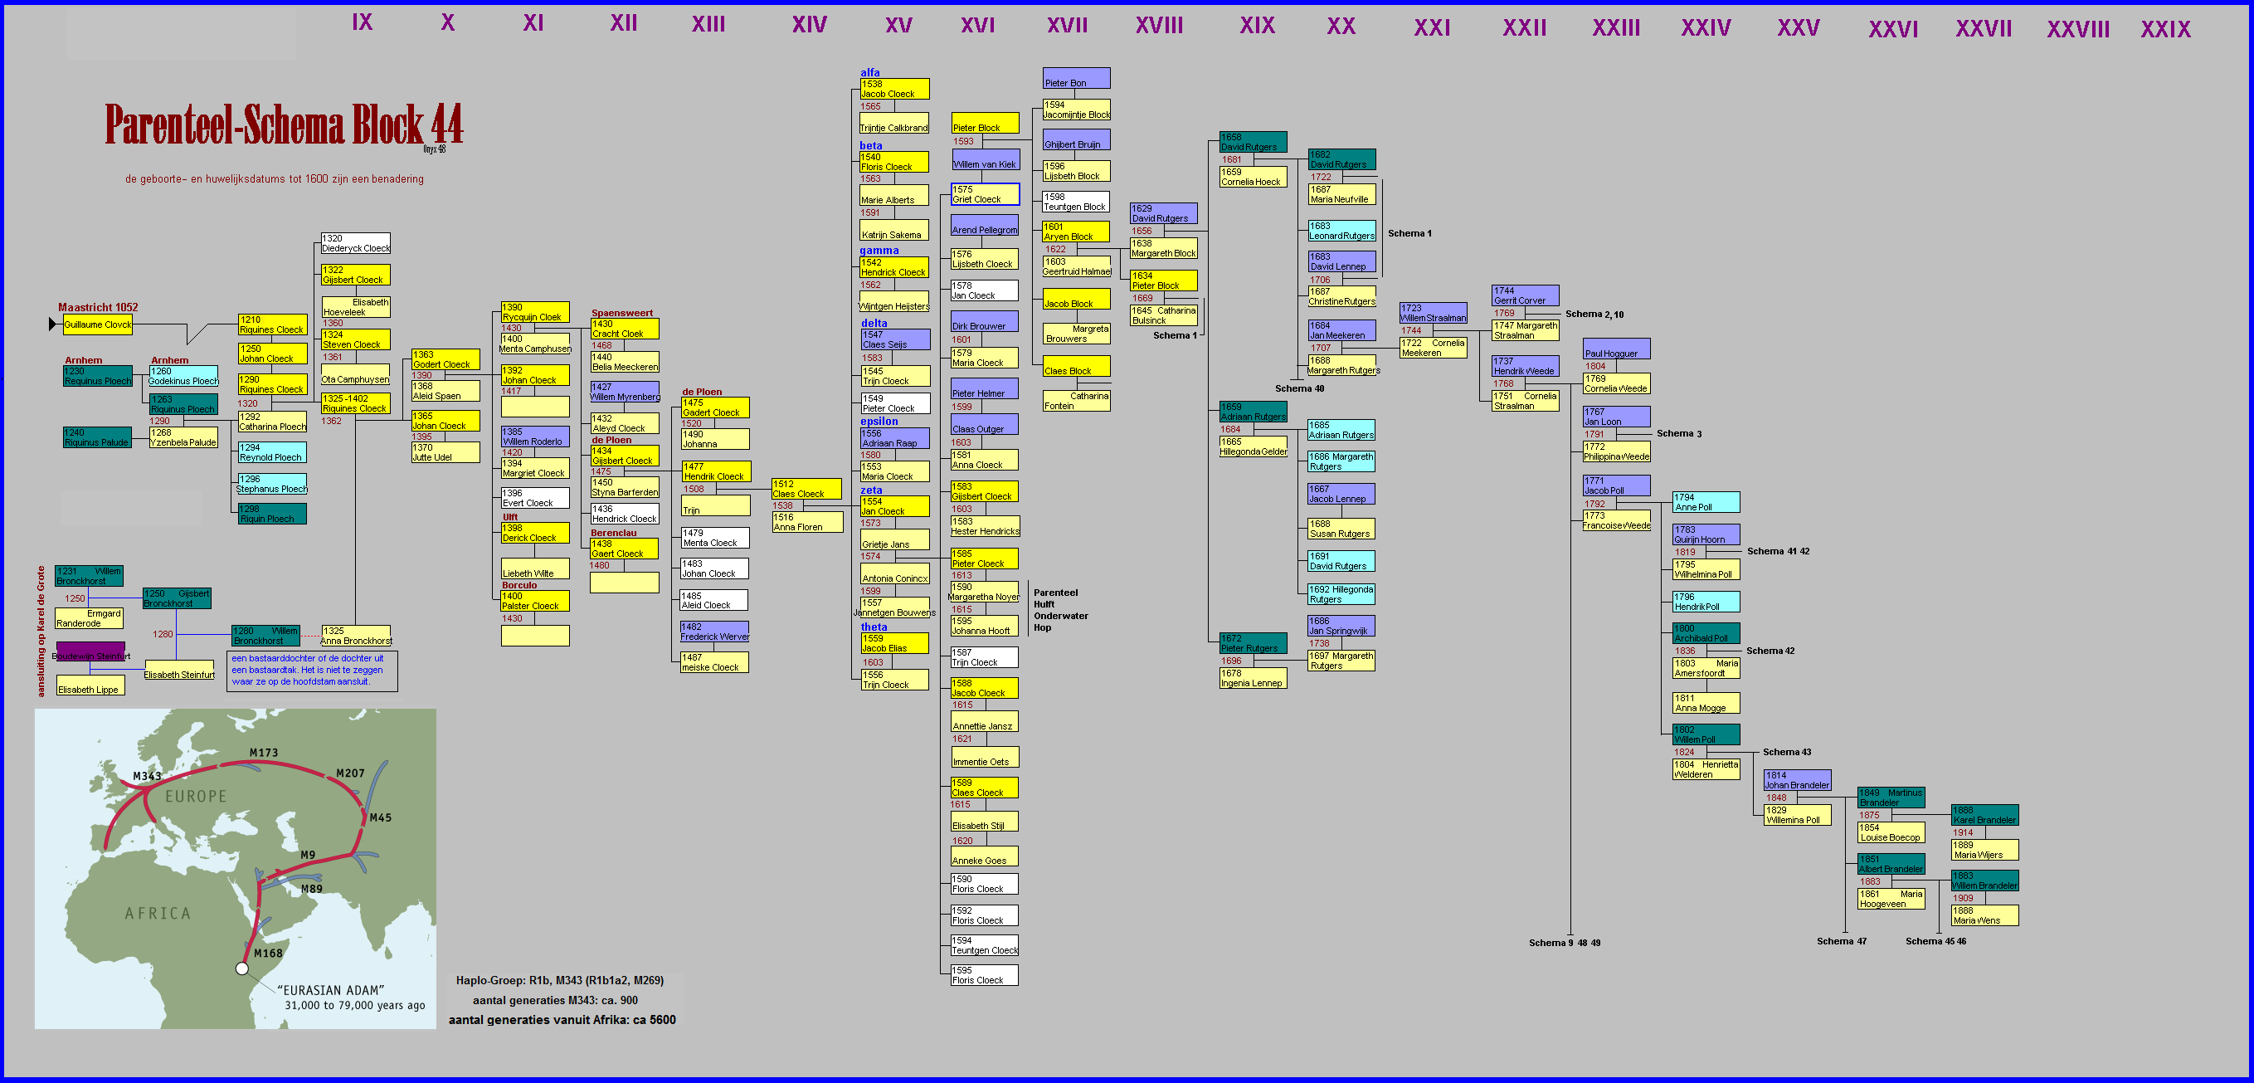Image resolution: width=2254 pixels, height=1083 pixels.
Task: Select the 1230 Requinus Ploech box
Action: 97,377
